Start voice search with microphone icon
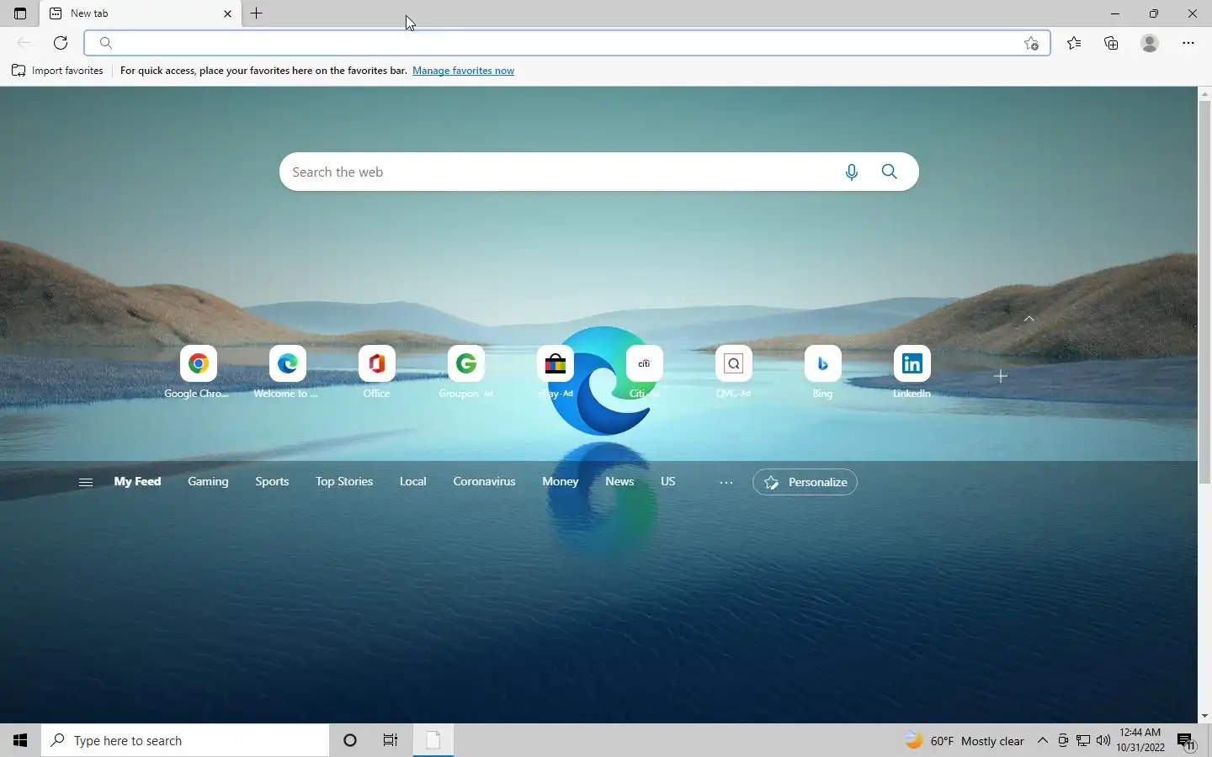Screen dimensions: 1212x757 click(x=852, y=172)
